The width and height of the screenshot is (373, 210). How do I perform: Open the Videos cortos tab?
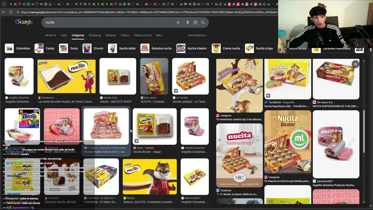pyautogui.click(x=142, y=35)
